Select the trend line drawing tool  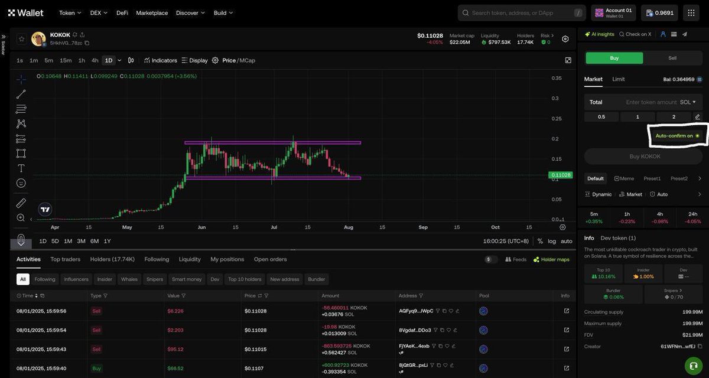(x=21, y=94)
